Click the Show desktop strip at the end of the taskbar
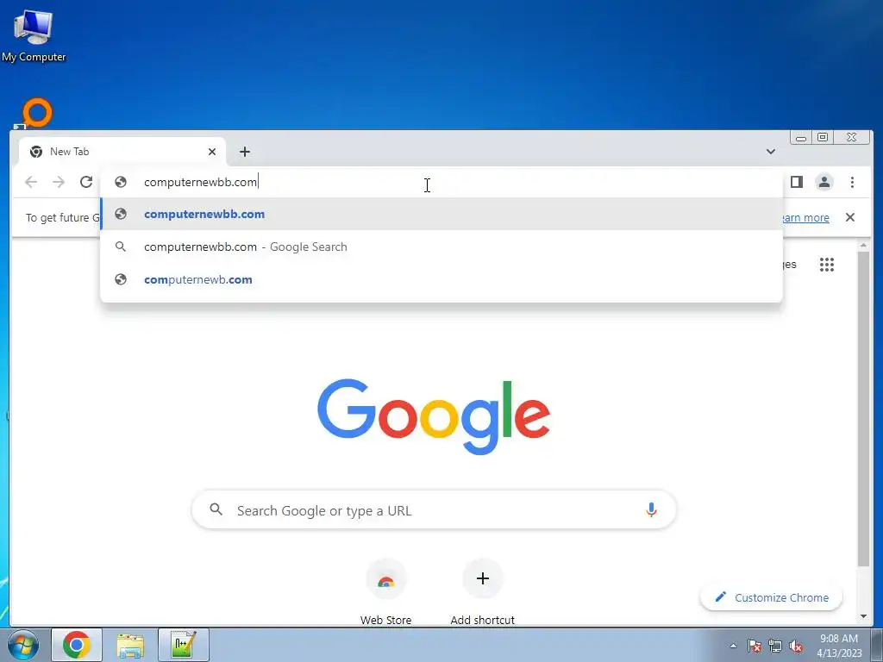883x662 pixels. pyautogui.click(x=877, y=645)
